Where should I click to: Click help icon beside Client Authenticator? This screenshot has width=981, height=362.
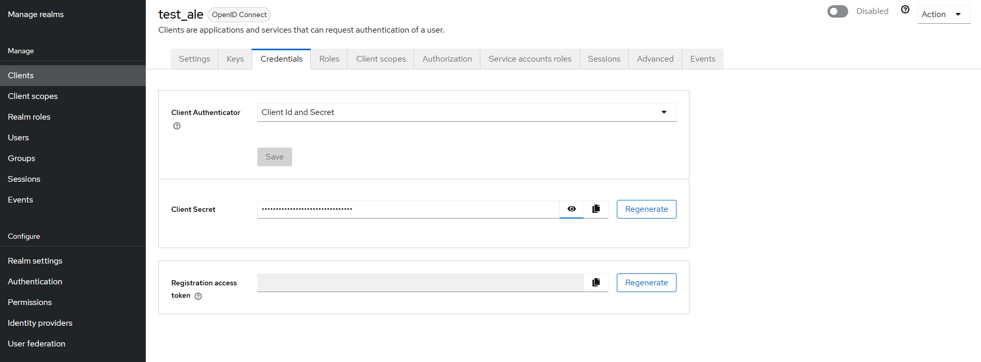pos(177,126)
